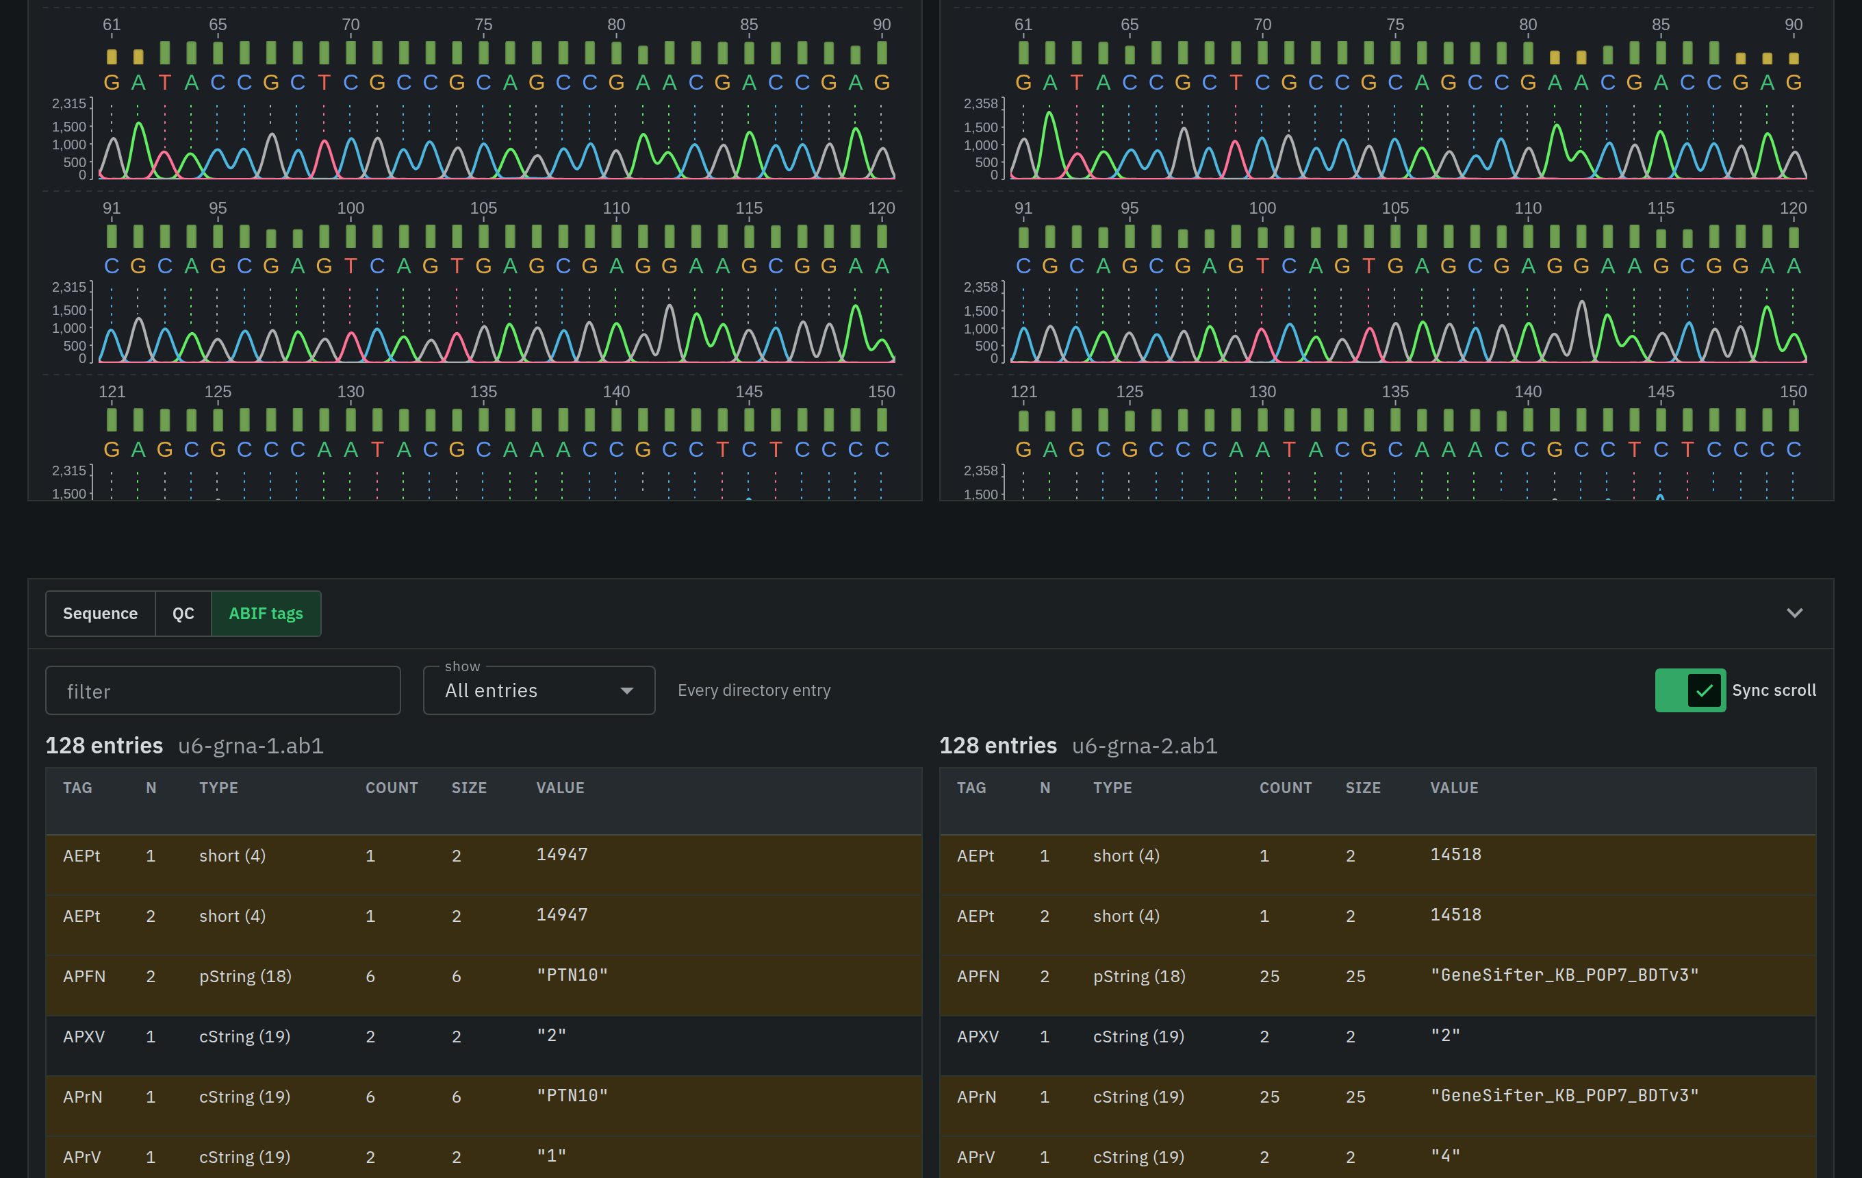Click the u6-grna-2.ab1 file name

click(1145, 746)
